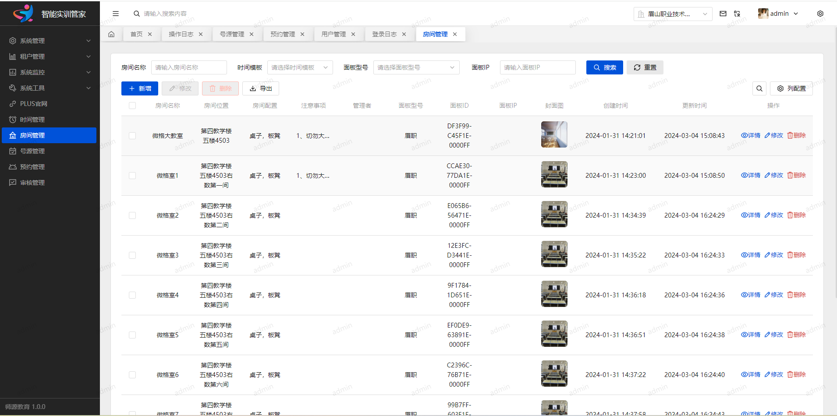
Task: Select 房间管理 in sidebar
Action: click(x=49, y=135)
